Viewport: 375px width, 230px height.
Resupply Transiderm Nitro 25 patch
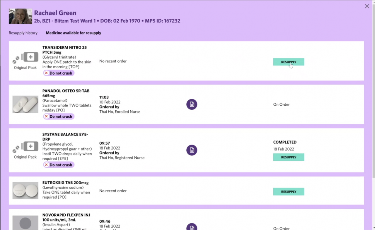[289, 62]
